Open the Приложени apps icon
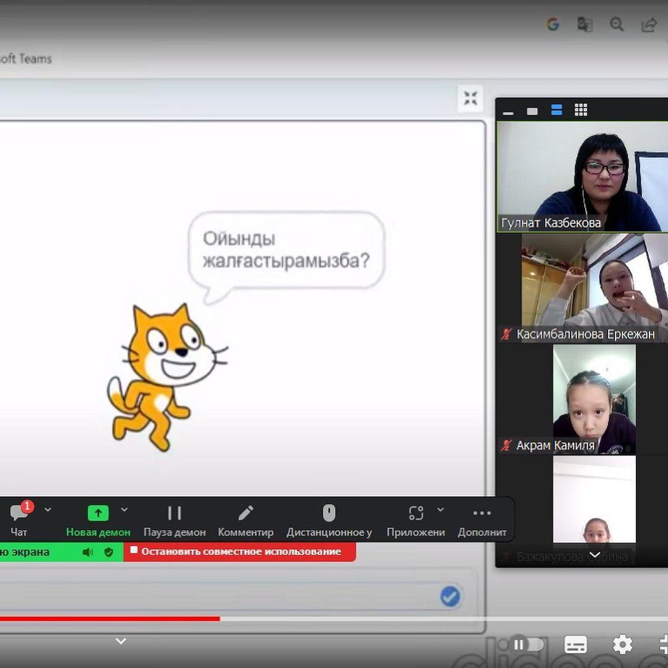Viewport: 668px width, 668px height. [416, 513]
